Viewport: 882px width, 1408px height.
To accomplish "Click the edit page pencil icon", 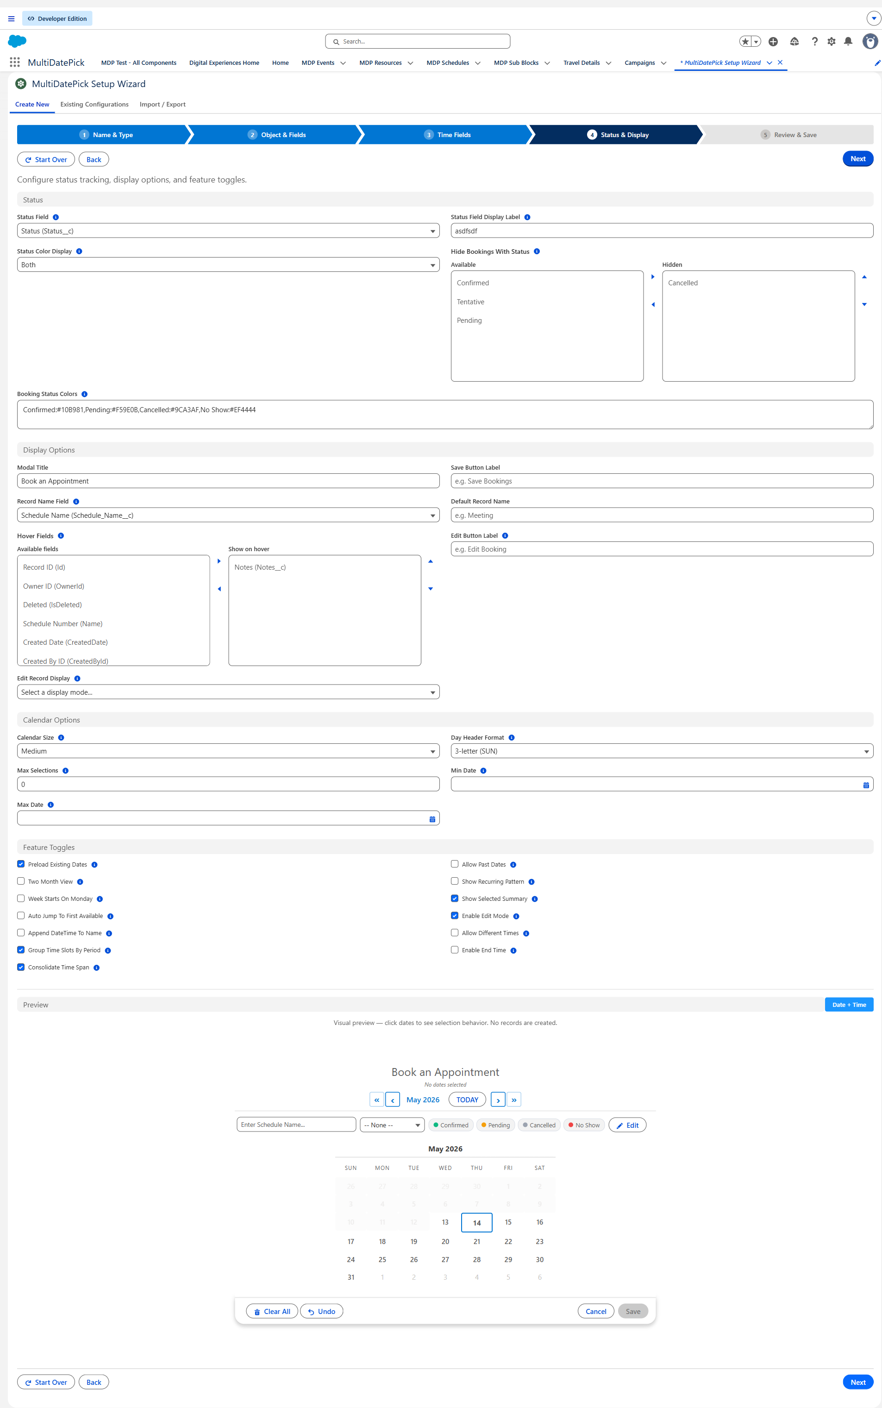I will click(877, 63).
